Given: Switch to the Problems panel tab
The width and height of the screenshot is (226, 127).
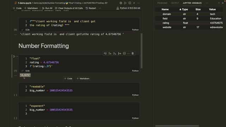Looking at the screenshot, I should click(x=162, y=3).
